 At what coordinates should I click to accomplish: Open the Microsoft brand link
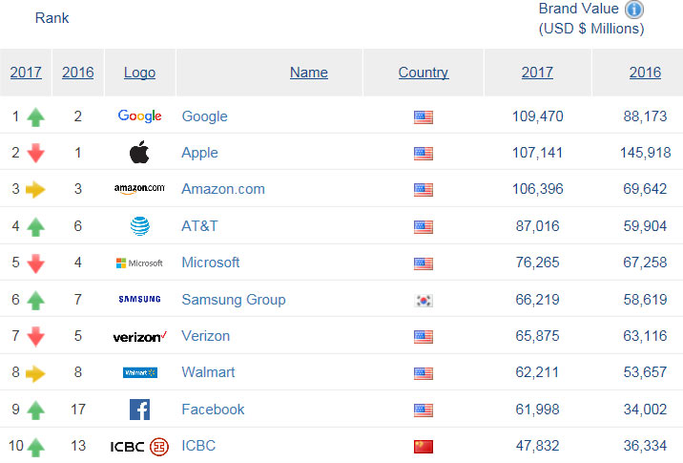[211, 263]
